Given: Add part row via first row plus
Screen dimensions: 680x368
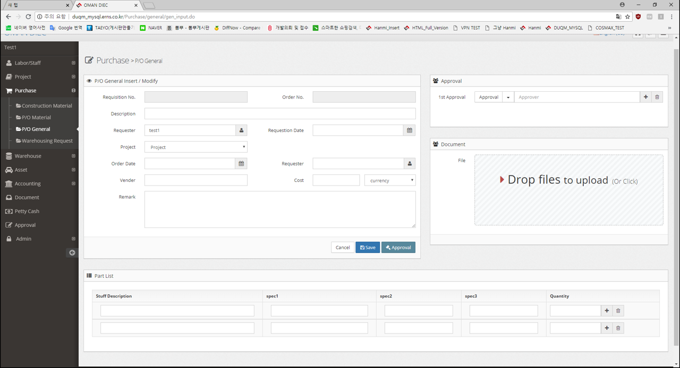Looking at the screenshot, I should 607,311.
